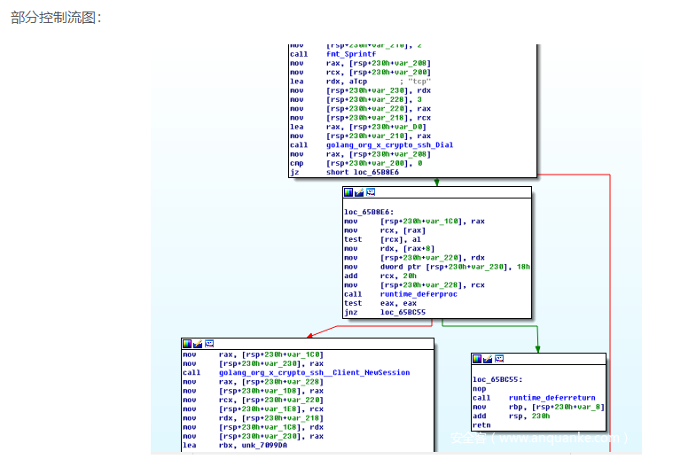Select golang_org_x_crypto_ssh__Client_NewSession function name

314,373
